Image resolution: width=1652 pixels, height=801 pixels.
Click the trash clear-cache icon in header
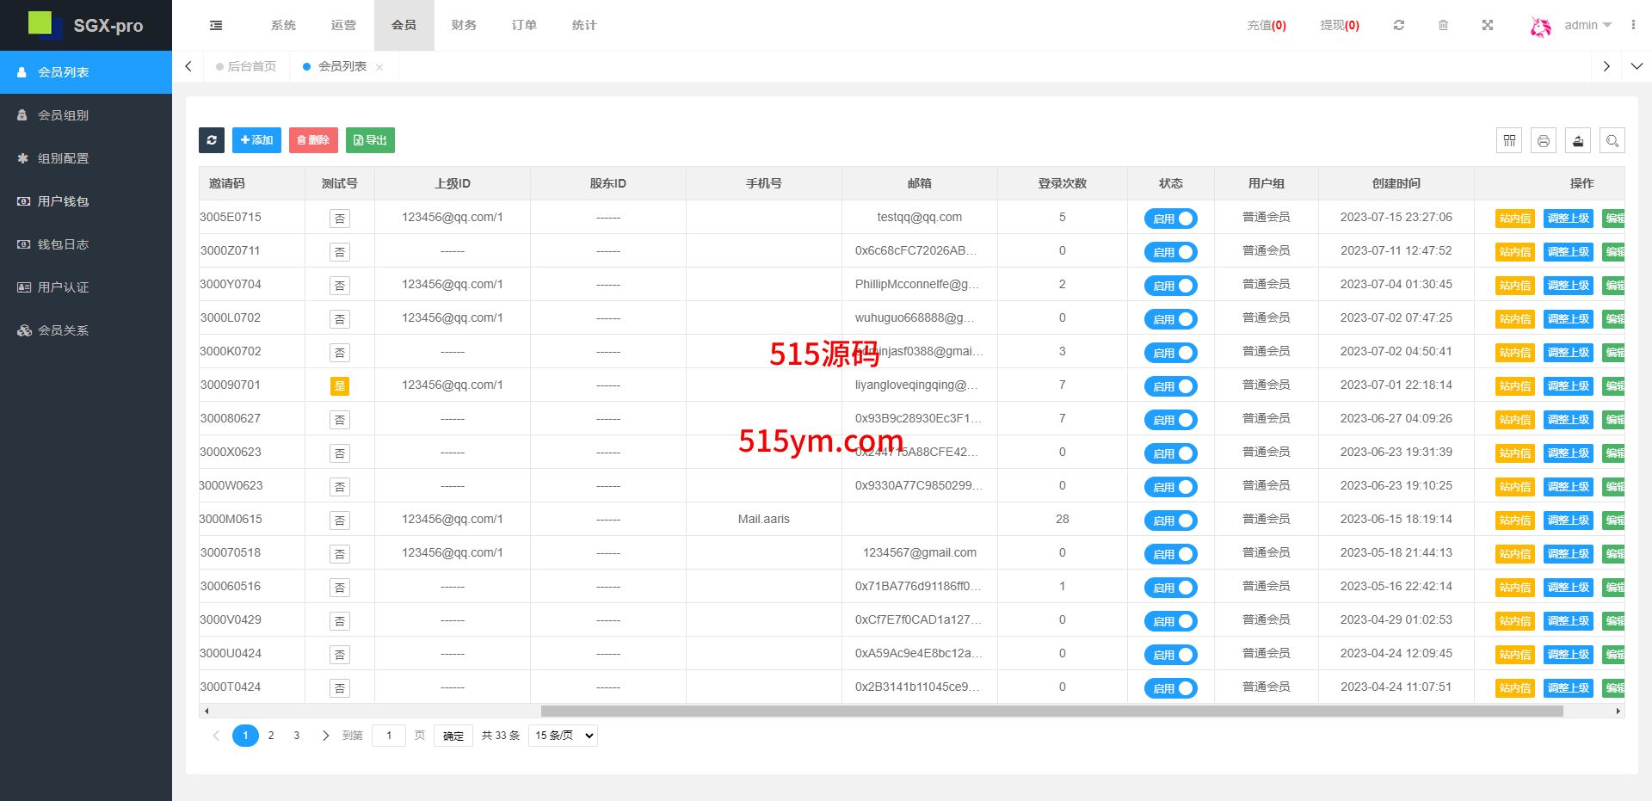[x=1444, y=26]
